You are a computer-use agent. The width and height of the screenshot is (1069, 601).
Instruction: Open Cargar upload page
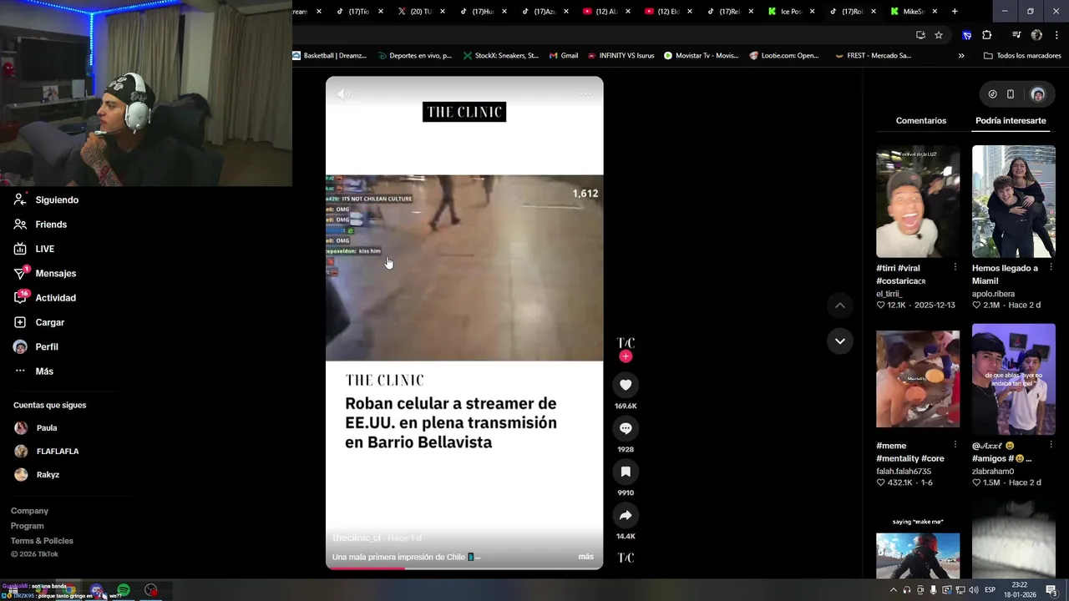coord(39,322)
